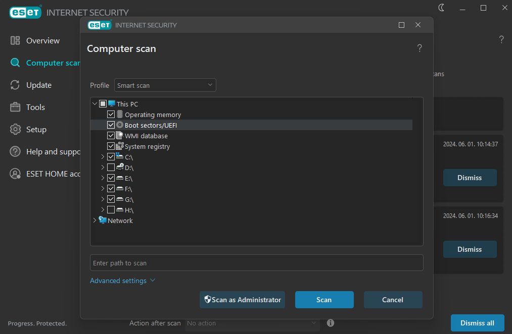Open the Computer scan section in sidebar
The width and height of the screenshot is (512, 334).
(53, 63)
